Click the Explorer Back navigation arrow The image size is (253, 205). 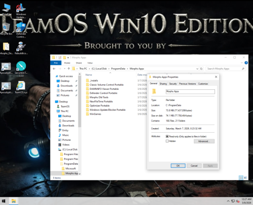point(54,69)
